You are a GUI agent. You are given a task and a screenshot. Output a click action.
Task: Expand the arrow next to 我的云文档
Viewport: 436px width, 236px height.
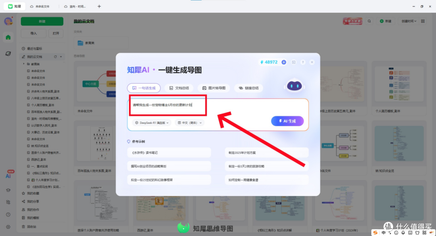coord(61,57)
